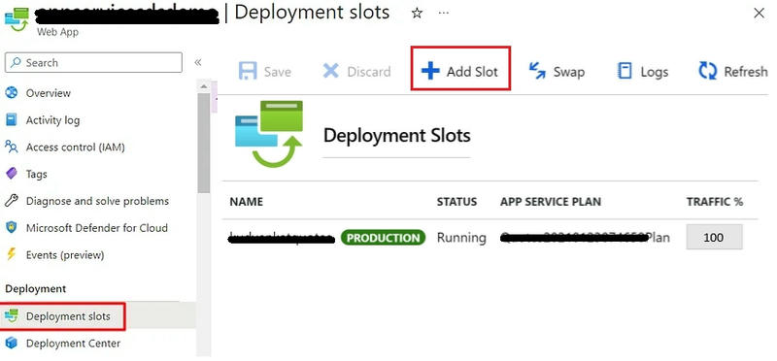Click the Discard X icon
The width and height of the screenshot is (777, 361).
[330, 71]
